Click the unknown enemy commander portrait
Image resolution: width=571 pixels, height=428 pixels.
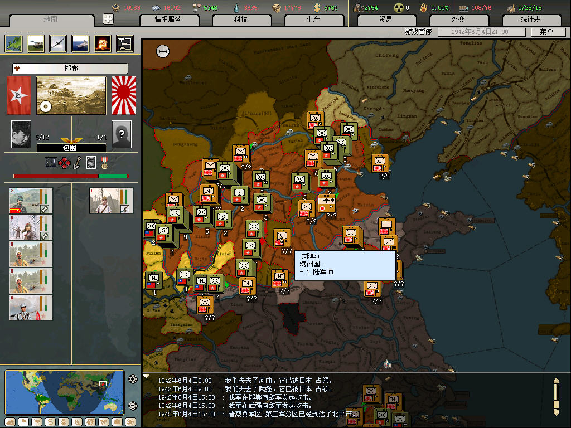(x=121, y=134)
